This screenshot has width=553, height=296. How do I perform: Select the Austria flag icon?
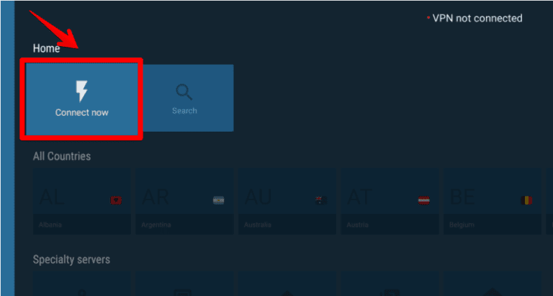(424, 200)
